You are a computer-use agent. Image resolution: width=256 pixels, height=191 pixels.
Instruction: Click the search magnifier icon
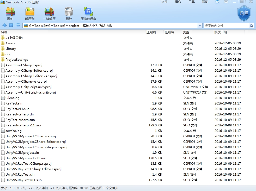pyautogui.click(x=251, y=26)
